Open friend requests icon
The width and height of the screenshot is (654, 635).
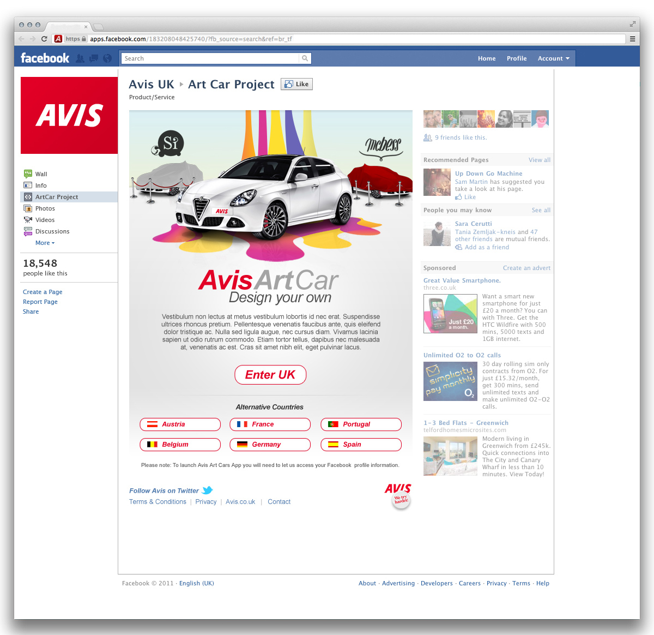tap(80, 58)
